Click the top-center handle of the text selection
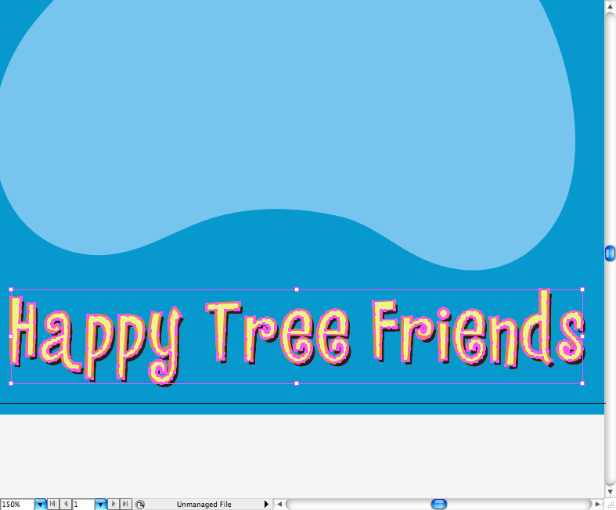The width and height of the screenshot is (616, 510). pos(296,289)
